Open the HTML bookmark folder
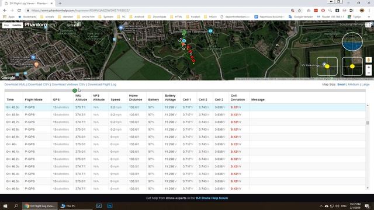The width and height of the screenshot is (374, 210). (x=176, y=17)
